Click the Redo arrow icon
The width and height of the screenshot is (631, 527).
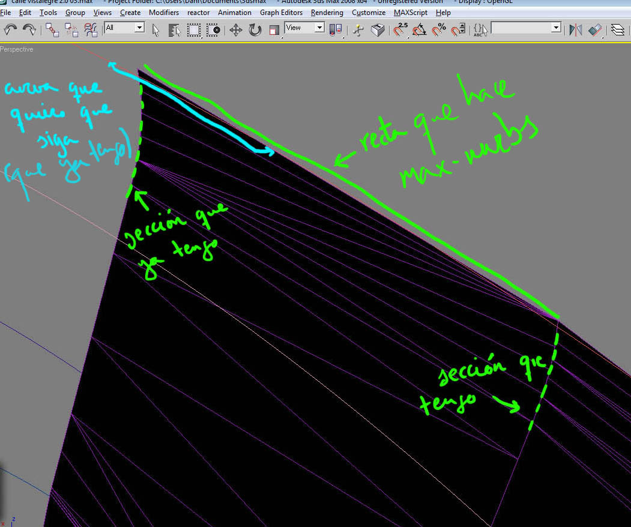click(x=29, y=30)
